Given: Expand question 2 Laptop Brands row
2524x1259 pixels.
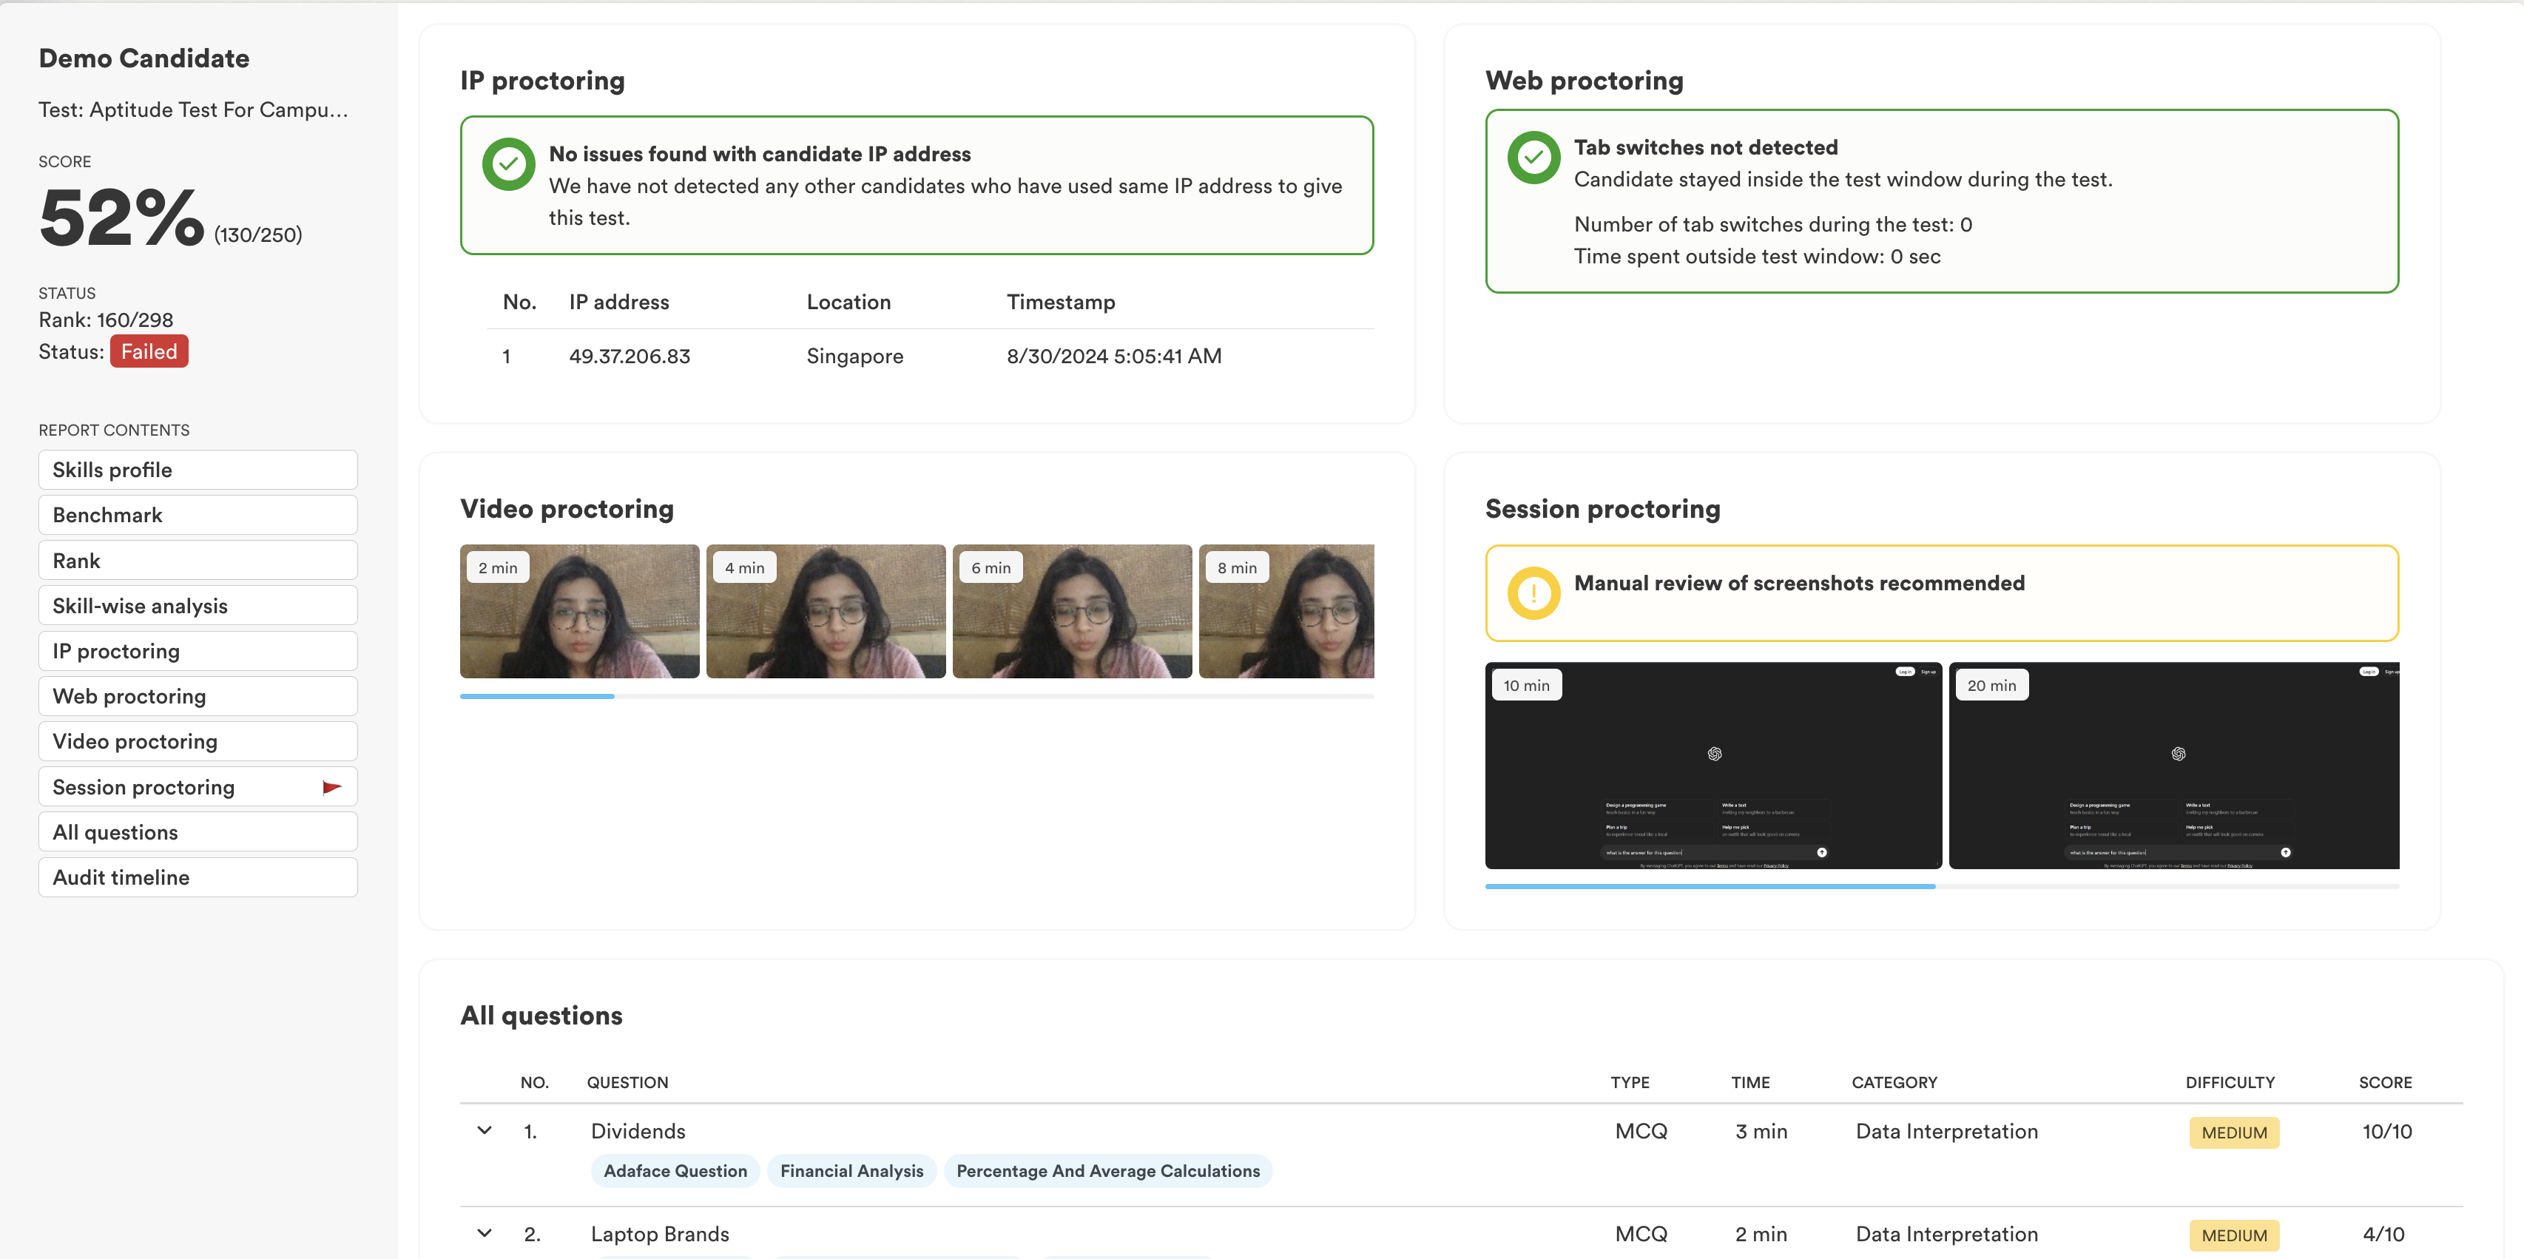Looking at the screenshot, I should coord(484,1234).
